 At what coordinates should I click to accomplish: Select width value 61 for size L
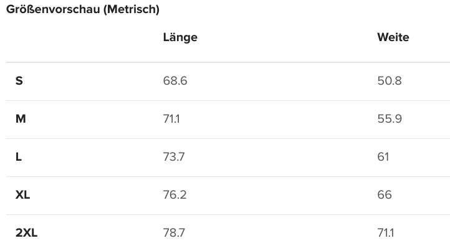pos(383,157)
